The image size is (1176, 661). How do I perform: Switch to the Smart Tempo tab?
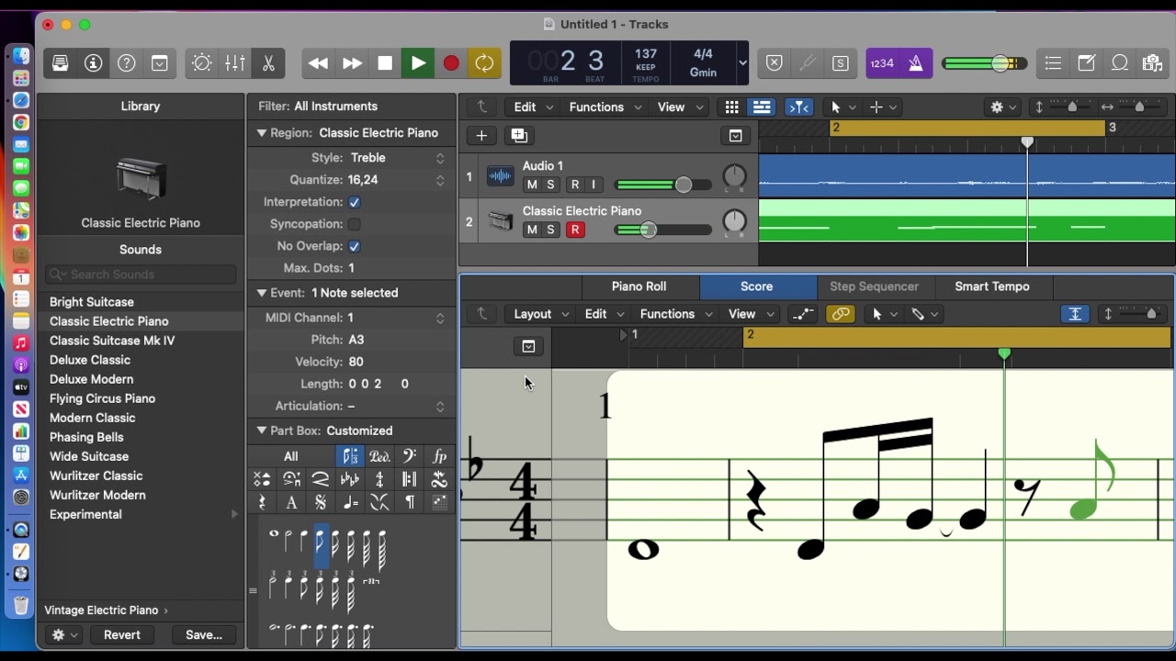(992, 286)
